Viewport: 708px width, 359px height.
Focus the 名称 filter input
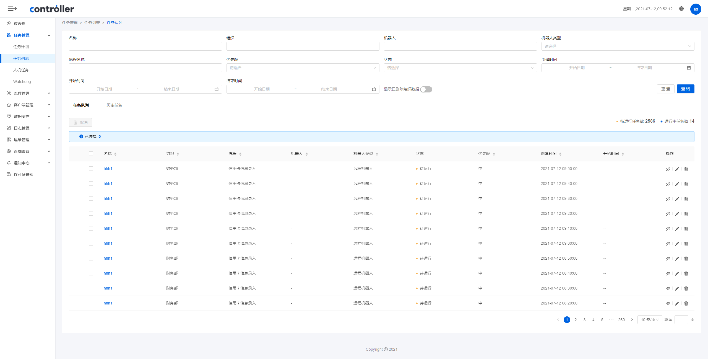point(145,46)
